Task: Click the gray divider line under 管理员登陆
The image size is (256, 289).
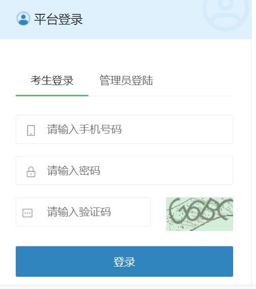Action: click(x=161, y=96)
